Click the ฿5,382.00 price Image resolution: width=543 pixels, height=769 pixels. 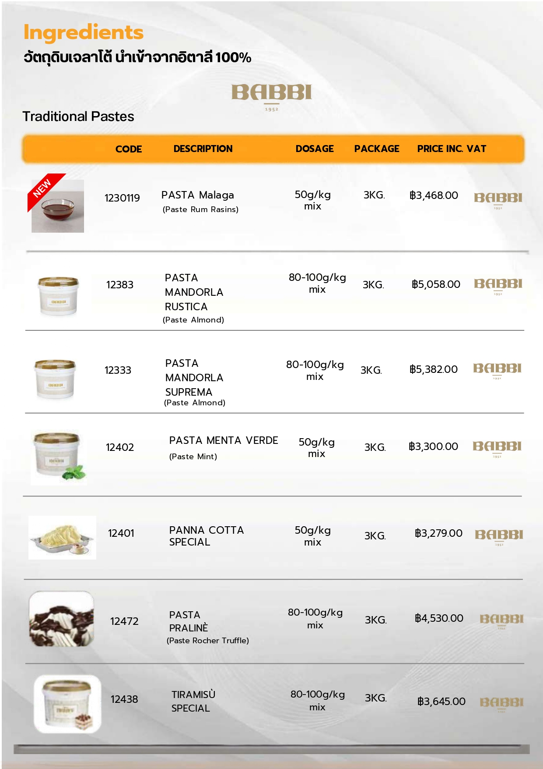click(434, 369)
